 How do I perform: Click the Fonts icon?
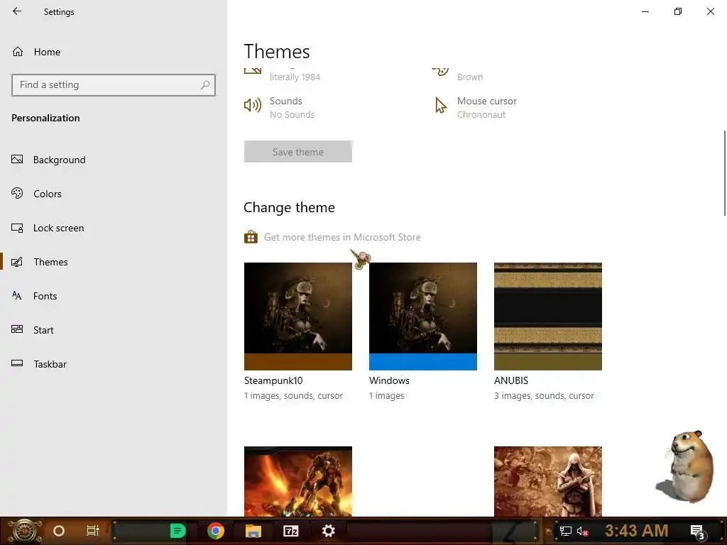[17, 296]
